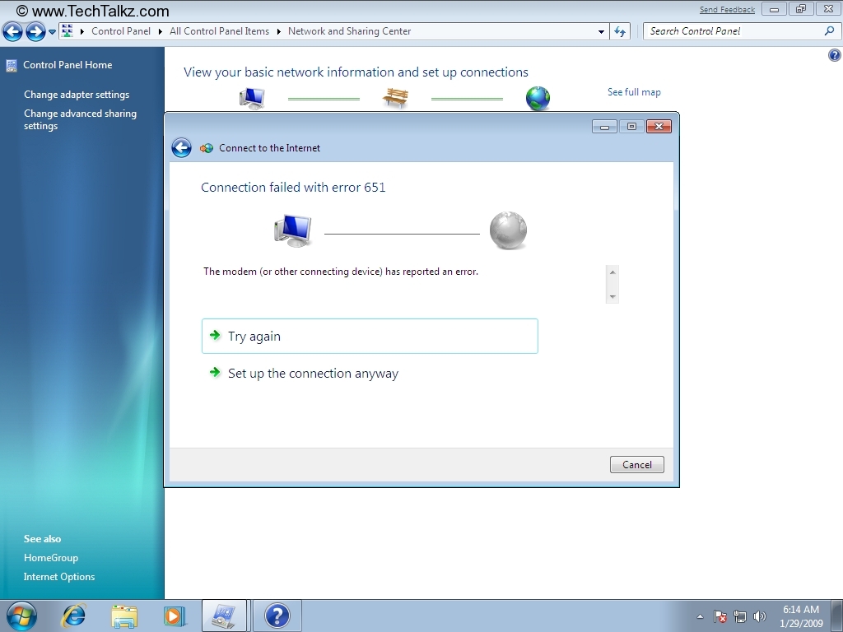Click the refresh button beside address bar
Screen dimensions: 843x632
coord(621,31)
